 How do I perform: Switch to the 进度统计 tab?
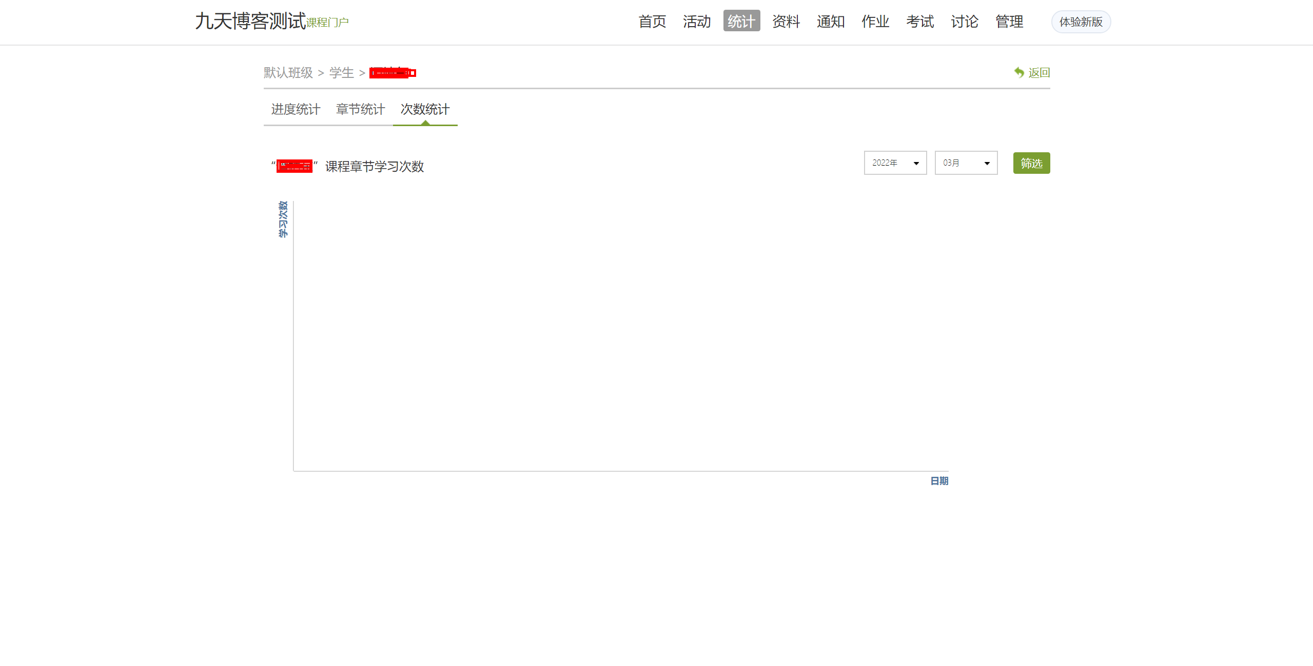point(295,109)
